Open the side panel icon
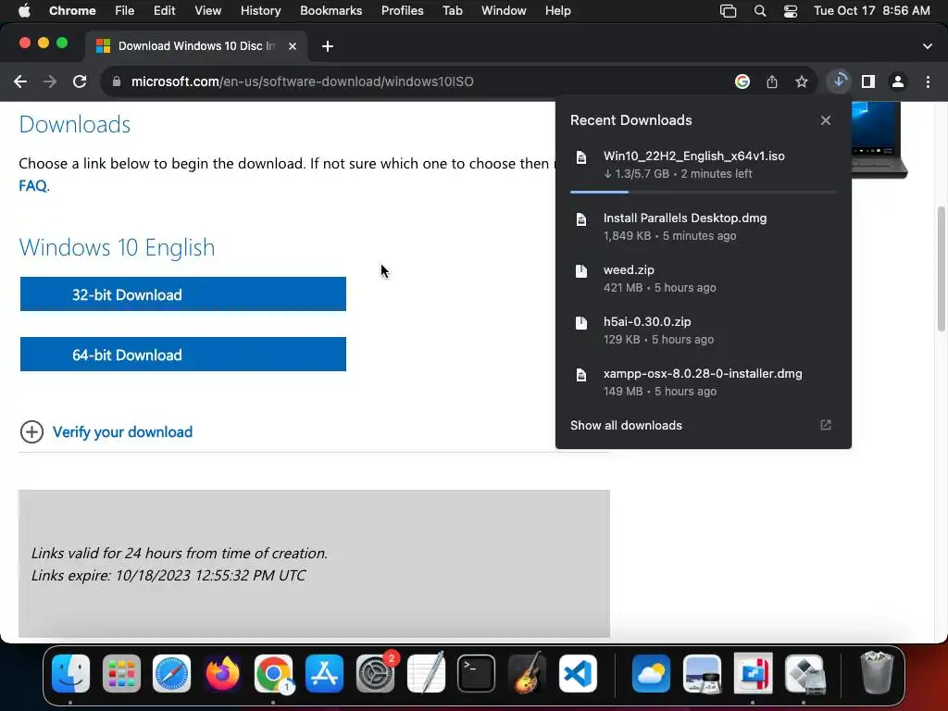The height and width of the screenshot is (711, 948). [868, 81]
